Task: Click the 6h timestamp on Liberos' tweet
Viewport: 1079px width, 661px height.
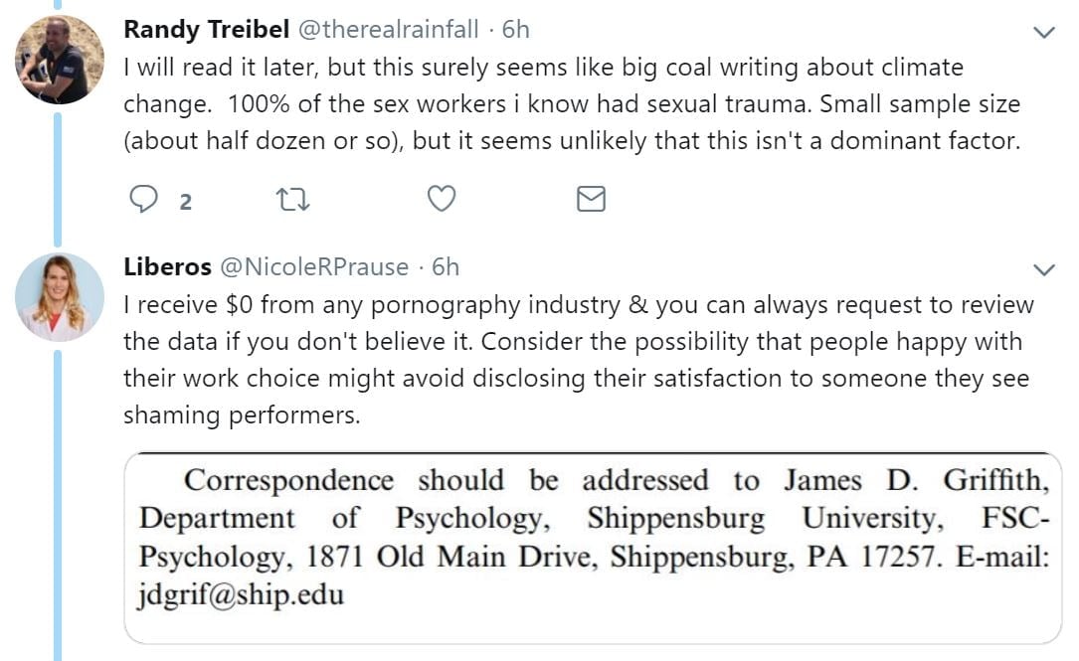Action: [x=445, y=266]
